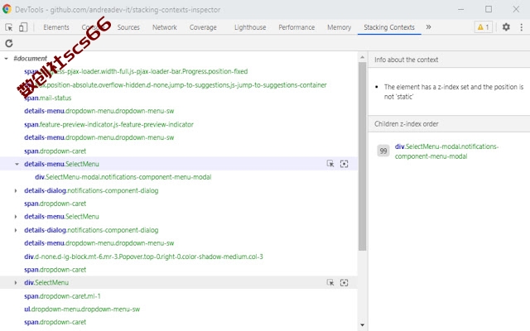Collapse the #document tree root

pos(6,59)
